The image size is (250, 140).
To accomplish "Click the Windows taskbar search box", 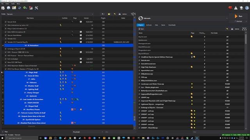I will tap(21, 138).
